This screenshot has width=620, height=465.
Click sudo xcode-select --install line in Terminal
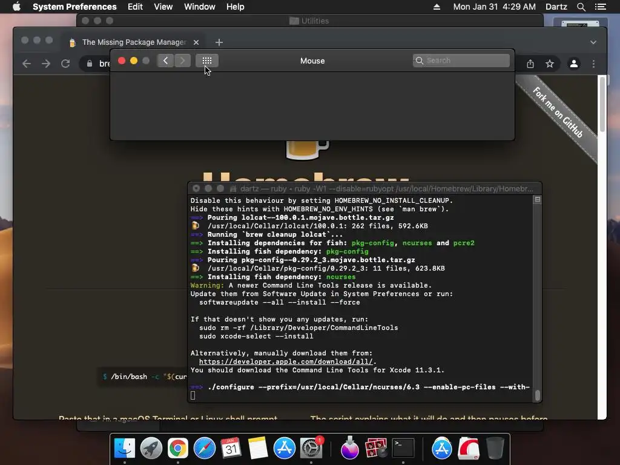click(256, 336)
